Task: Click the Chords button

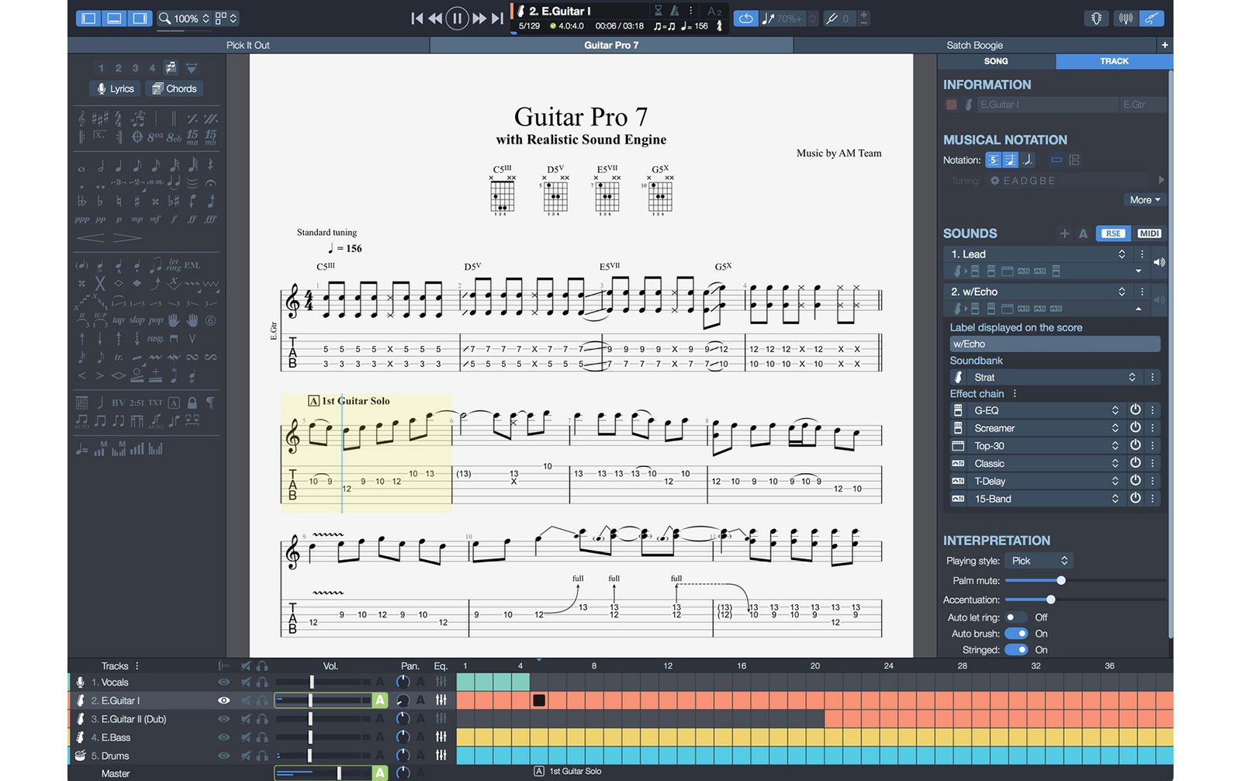Action: pos(175,88)
